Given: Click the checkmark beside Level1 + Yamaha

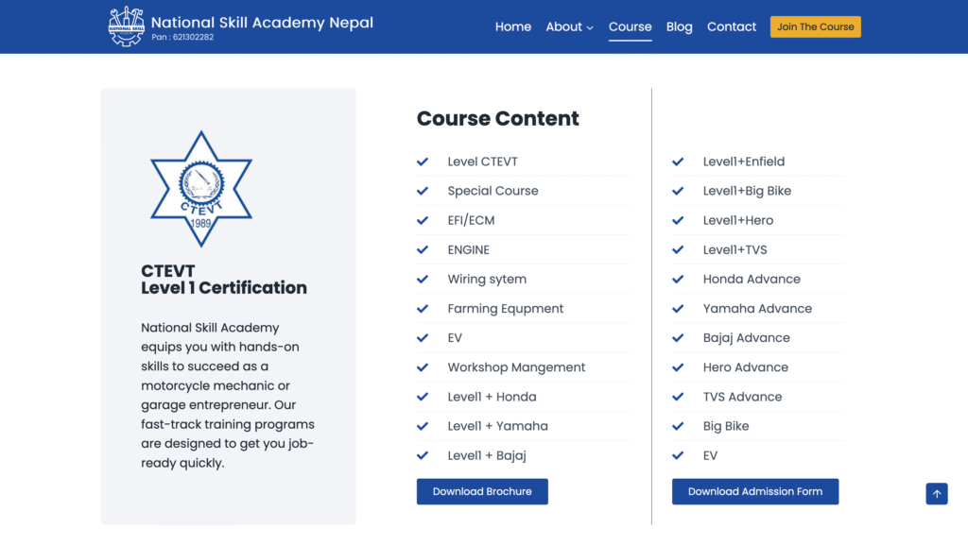Looking at the screenshot, I should 423,426.
